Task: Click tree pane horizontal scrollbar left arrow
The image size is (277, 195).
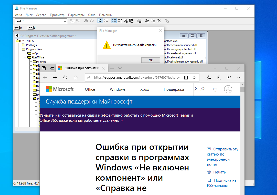Action: (x=17, y=129)
